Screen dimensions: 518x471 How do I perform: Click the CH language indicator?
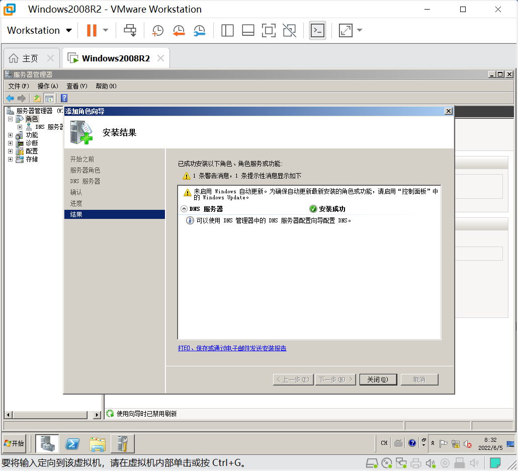coord(384,443)
